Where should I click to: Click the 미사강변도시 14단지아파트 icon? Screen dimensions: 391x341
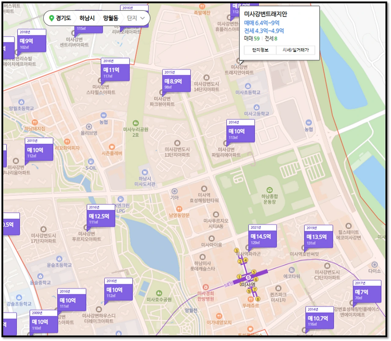pos(206,77)
